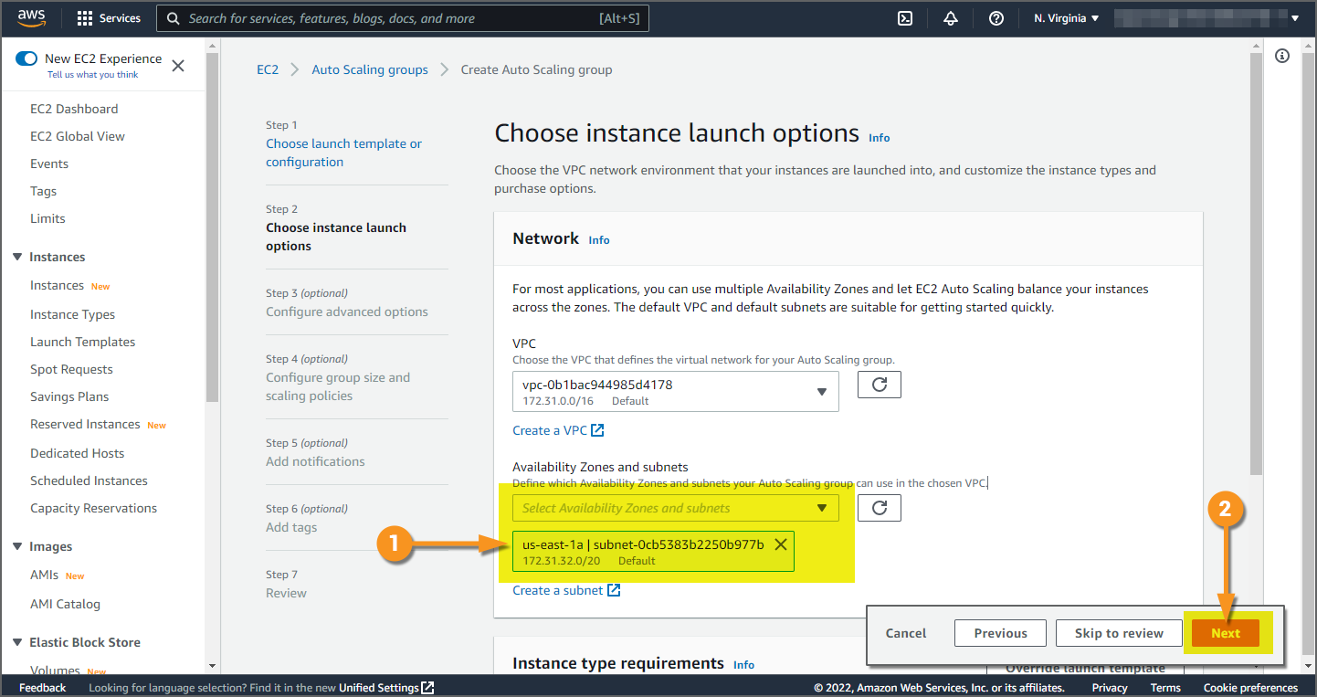This screenshot has height=697, width=1317.
Task: Click Tell us what you think link
Action: [x=93, y=75]
